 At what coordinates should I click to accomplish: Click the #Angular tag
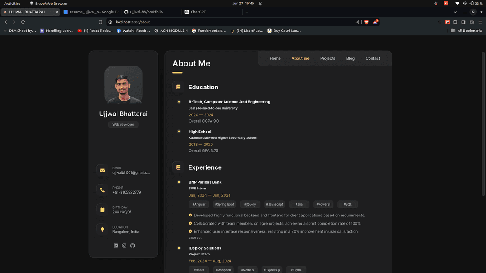(x=199, y=204)
